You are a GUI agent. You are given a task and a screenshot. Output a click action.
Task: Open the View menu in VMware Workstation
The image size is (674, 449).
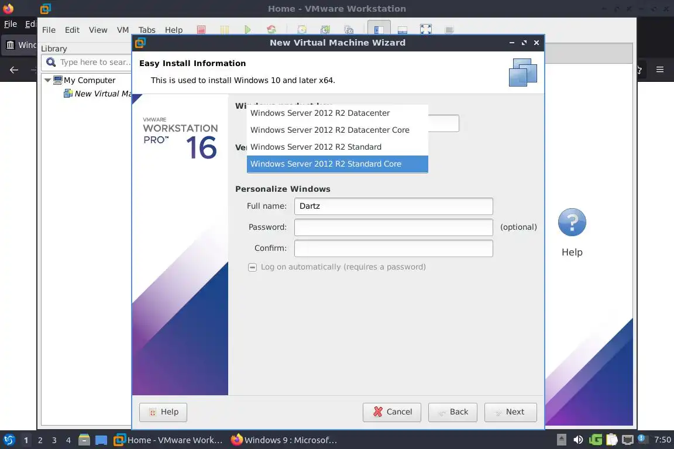(98, 30)
